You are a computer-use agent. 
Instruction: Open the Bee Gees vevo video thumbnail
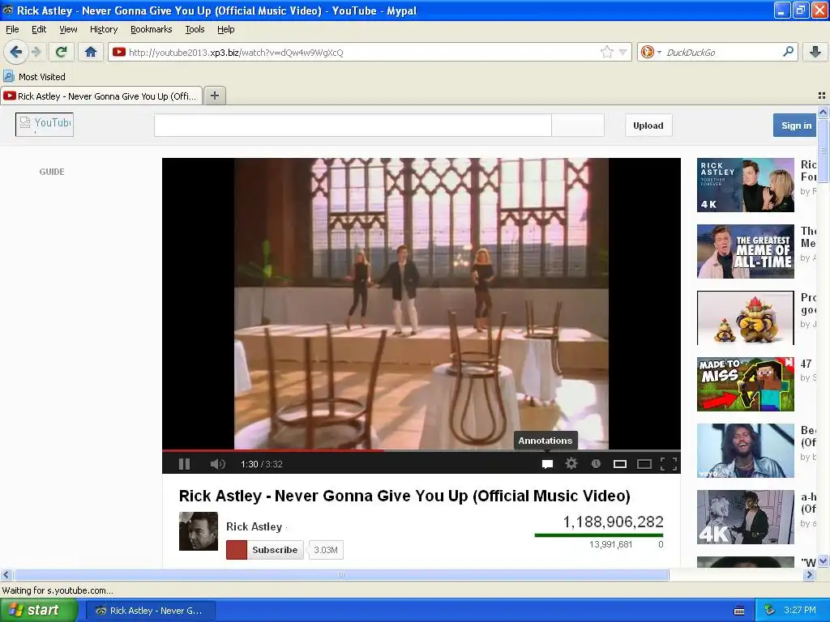(x=746, y=450)
